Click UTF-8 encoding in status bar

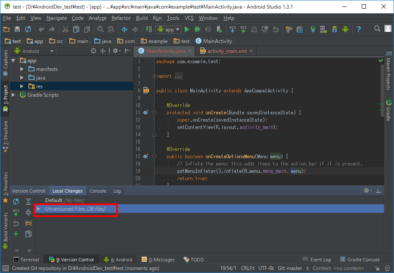coord(266,268)
